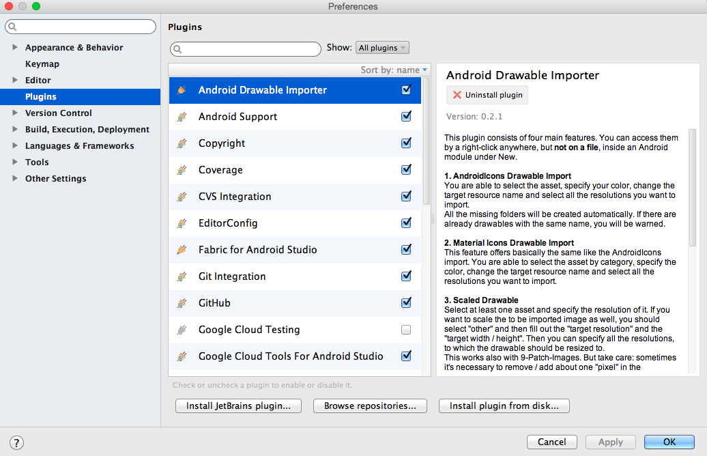Screen dimensions: 707x456
Task: Enable the Google Cloud Testing plugin
Action: (406, 329)
